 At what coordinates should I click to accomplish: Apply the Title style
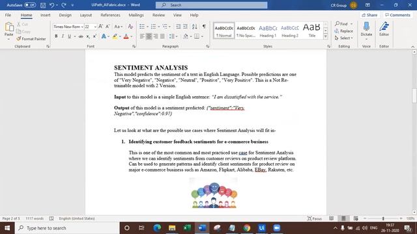(312, 31)
